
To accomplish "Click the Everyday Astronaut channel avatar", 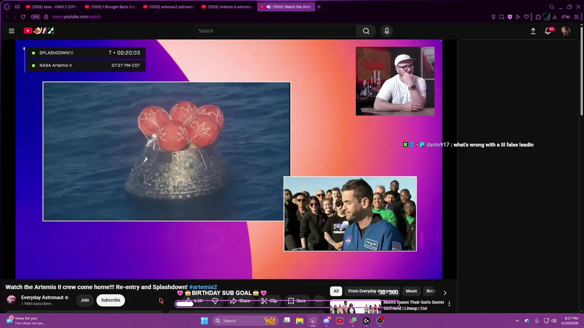I will click(11, 300).
